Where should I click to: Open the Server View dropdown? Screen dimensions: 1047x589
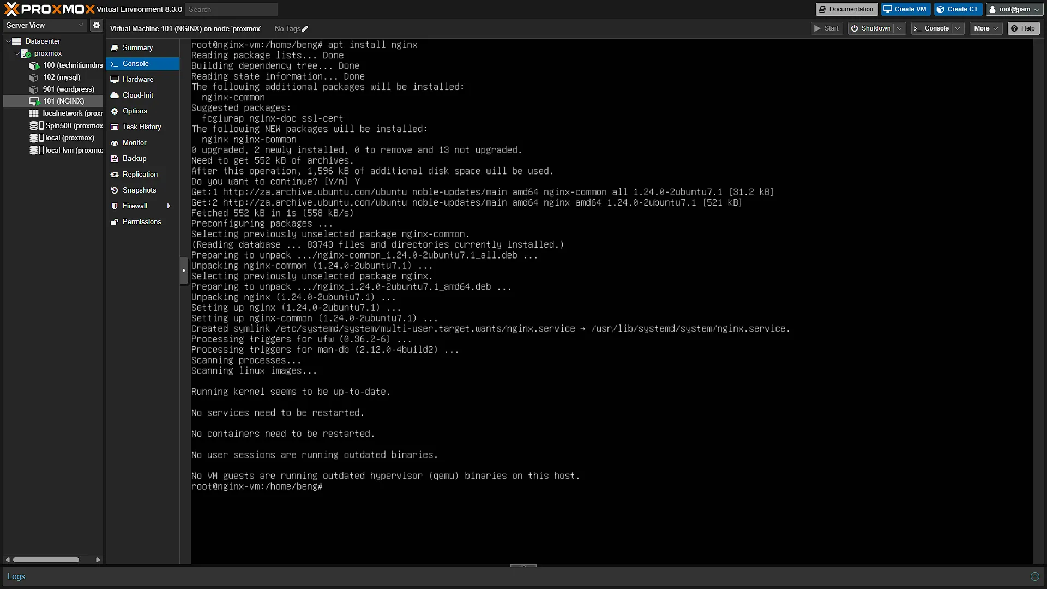(45, 25)
